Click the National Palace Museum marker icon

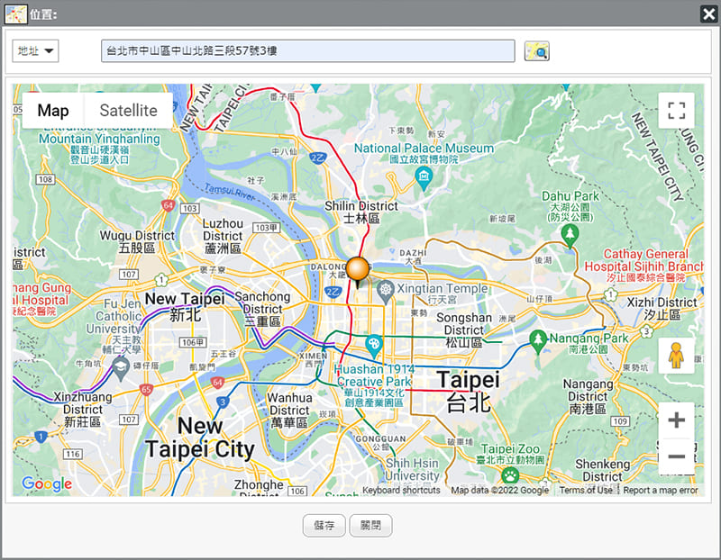(424, 177)
